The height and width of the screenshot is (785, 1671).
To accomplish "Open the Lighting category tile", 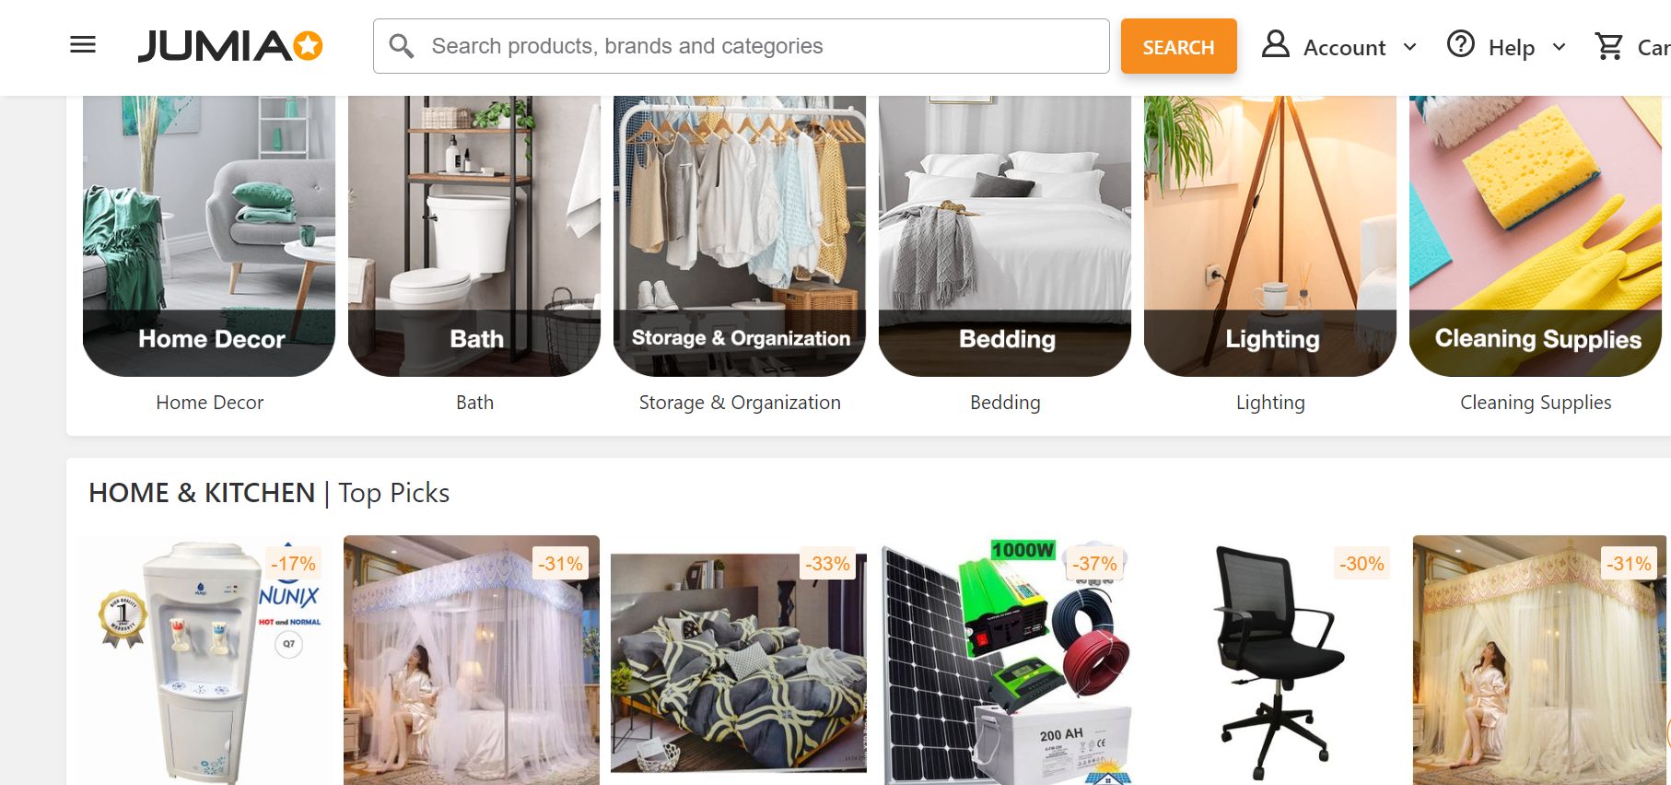I will (x=1270, y=236).
